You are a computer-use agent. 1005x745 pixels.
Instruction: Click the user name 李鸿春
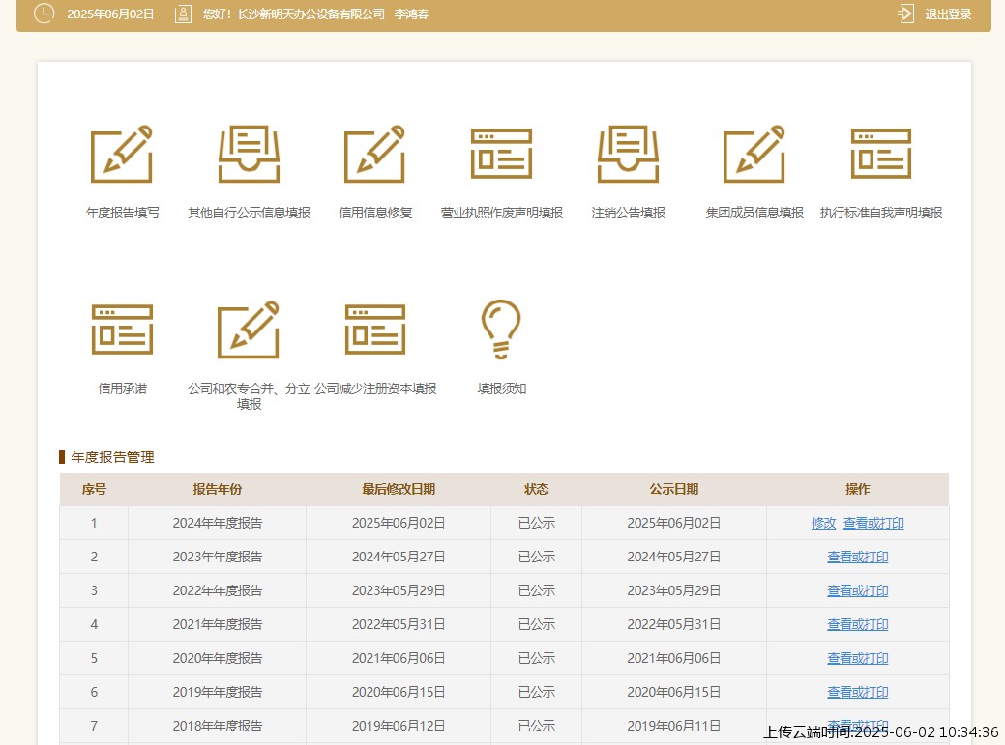tap(411, 14)
